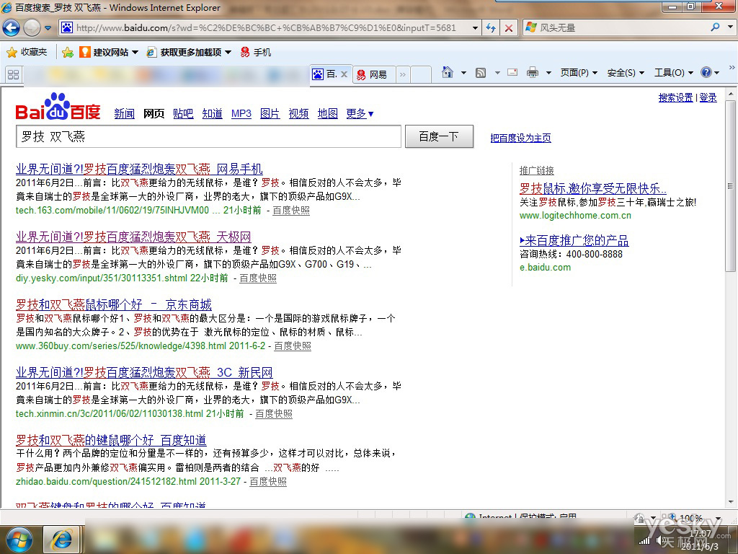
Task: Open the 罗技鼠标 sponsored ad link
Action: 593,188
